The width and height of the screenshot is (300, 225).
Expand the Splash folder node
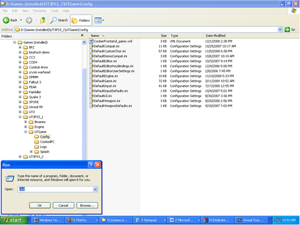coord(31,152)
